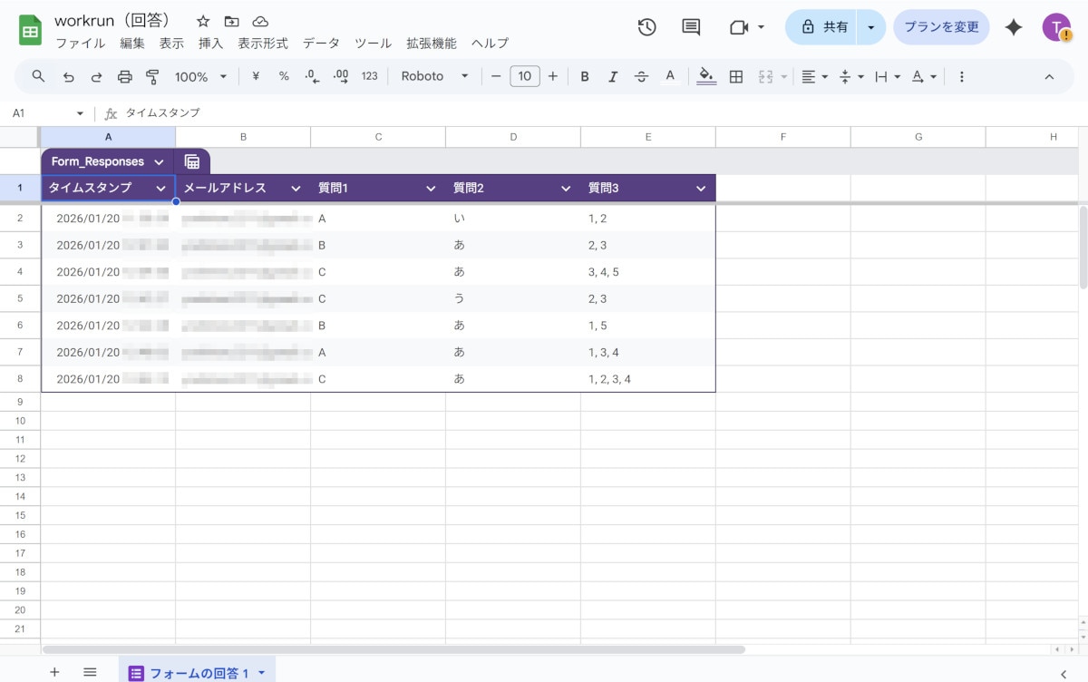
Task: Open the タイムスタンプ column filter dropdown
Action: click(x=161, y=188)
